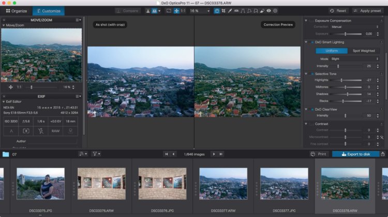The height and width of the screenshot is (217, 388).
Task: Toggle DxO Smart Lighting correction
Action: coord(312,42)
